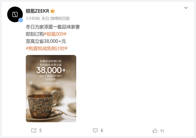Open the #购置税减免倒计时# hashtag topic

pyautogui.click(x=47, y=48)
